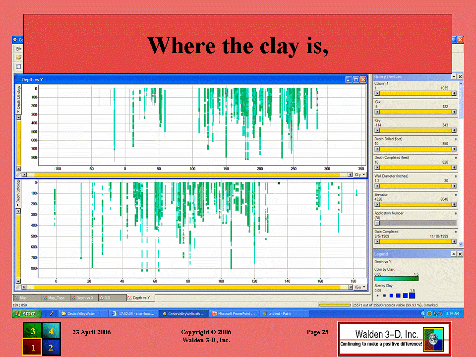Image resolution: width=476 pixels, height=357 pixels.
Task: Click the paperclip icon under the top plot
Action: pos(18,175)
